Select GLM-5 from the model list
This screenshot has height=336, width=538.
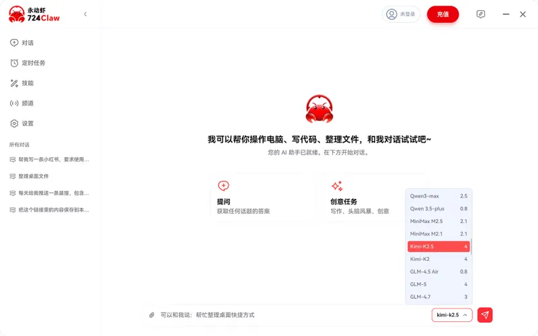point(438,284)
